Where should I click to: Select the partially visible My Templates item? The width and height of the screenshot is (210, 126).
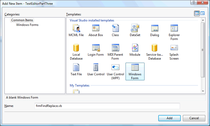pos(76,91)
